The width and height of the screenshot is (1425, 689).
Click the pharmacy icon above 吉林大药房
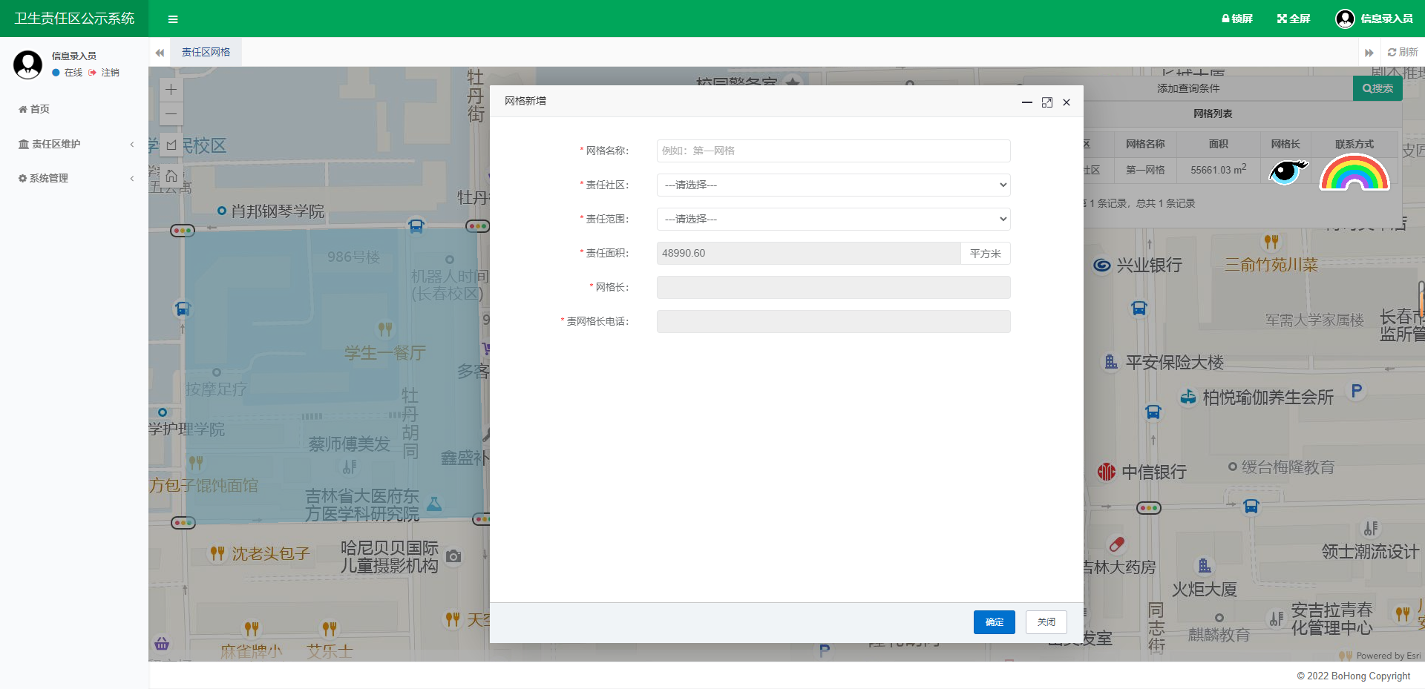1117,544
